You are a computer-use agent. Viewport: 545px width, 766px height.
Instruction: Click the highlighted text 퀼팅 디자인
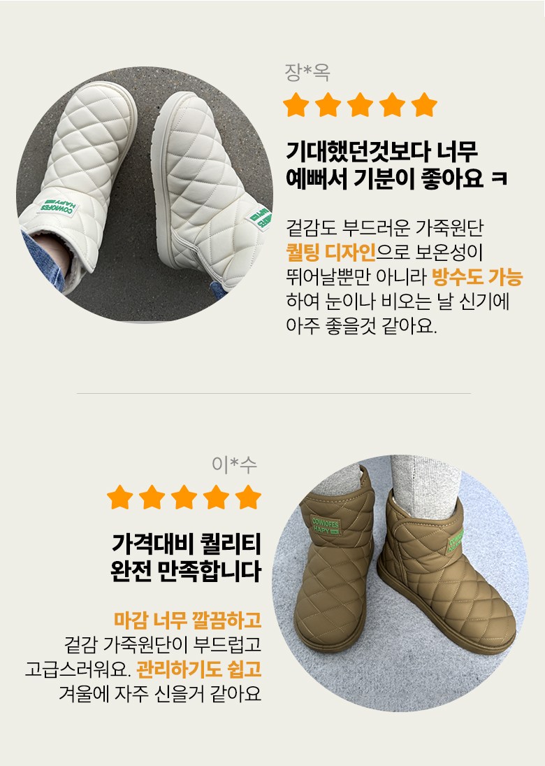330,253
